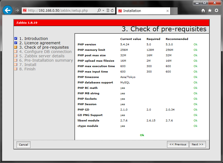Click the PHP post max size label
This screenshot has width=223, height=163.
[92, 55]
